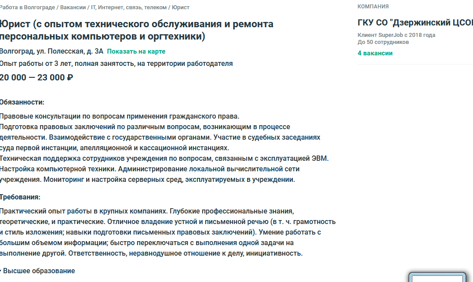Click the 'Требования:' heading
The width and height of the screenshot is (473, 282).
(20, 197)
